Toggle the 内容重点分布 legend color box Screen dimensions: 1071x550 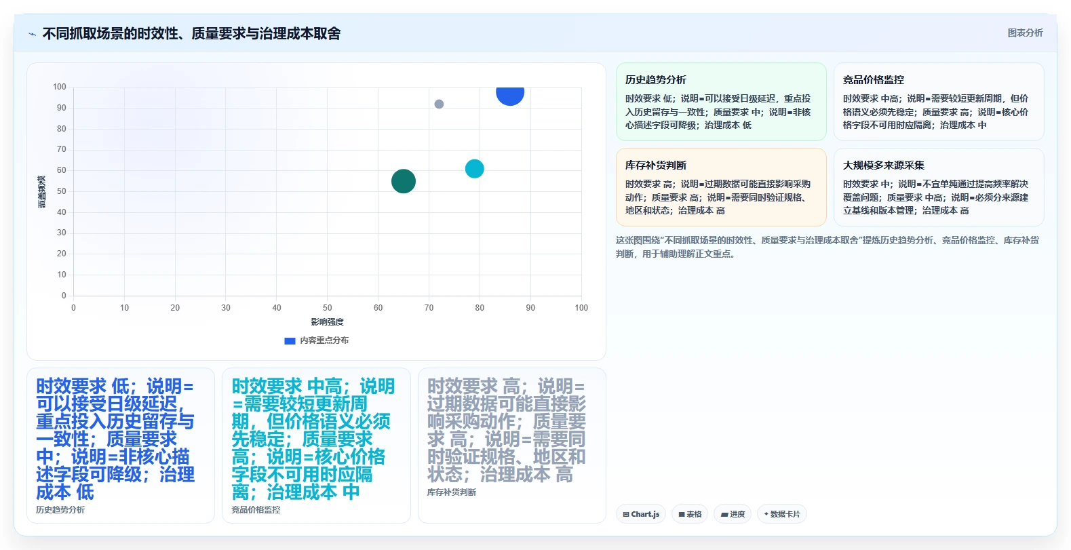(290, 340)
